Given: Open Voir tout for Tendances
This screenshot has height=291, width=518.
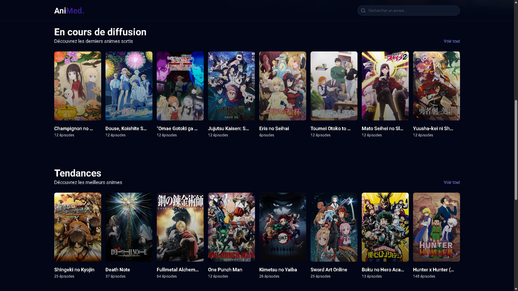Looking at the screenshot, I should click(452, 182).
